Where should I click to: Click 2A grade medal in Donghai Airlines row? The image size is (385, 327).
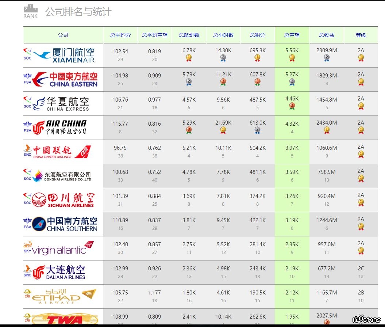pos(361,179)
